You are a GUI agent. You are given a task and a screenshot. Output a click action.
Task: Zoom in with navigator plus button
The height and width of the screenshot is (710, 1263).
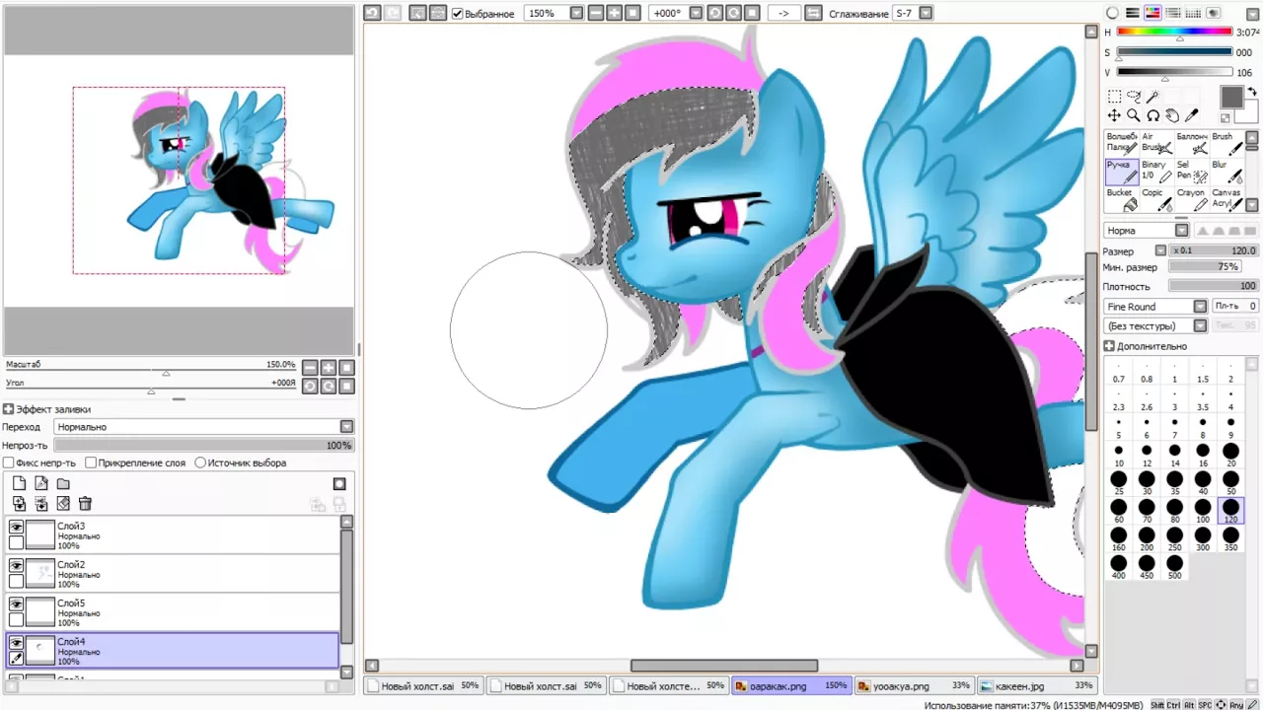tap(328, 368)
